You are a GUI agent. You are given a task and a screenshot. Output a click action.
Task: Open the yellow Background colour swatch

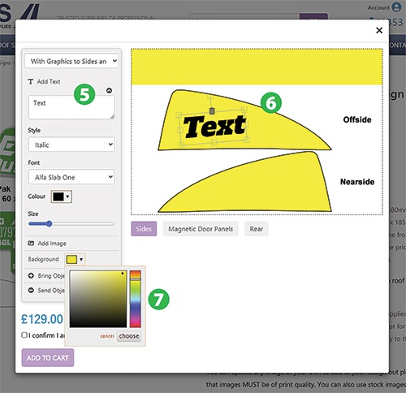coord(75,260)
